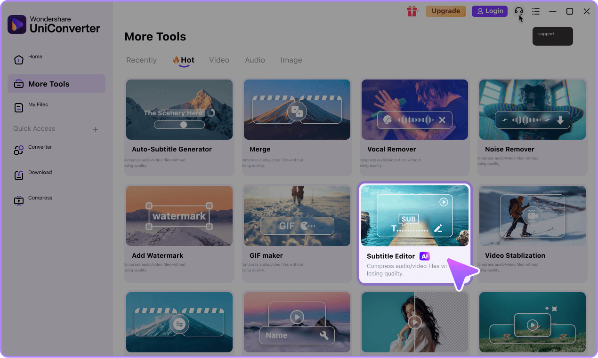Click the play circle in Subtitle Editor thumbnail
The image size is (598, 358).
pyautogui.click(x=444, y=202)
